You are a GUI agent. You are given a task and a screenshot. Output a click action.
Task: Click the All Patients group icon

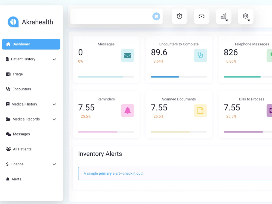[8, 149]
